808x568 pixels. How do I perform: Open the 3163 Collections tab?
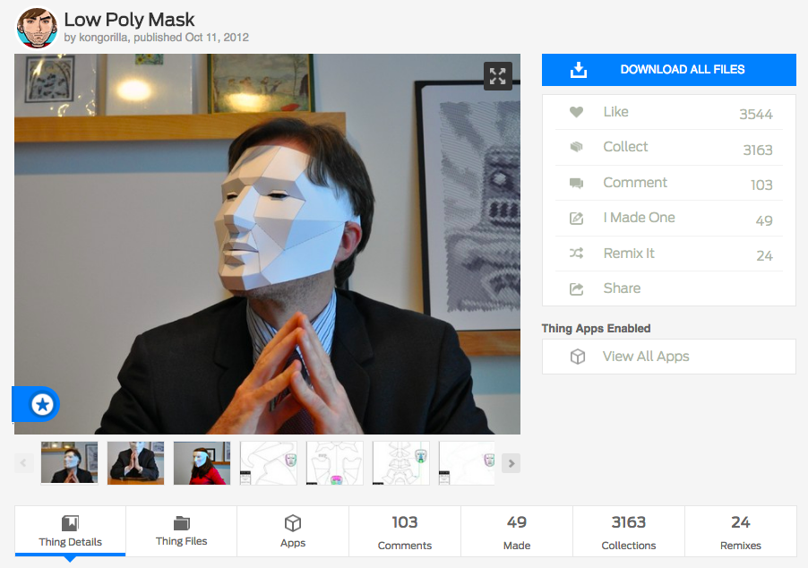pos(629,531)
